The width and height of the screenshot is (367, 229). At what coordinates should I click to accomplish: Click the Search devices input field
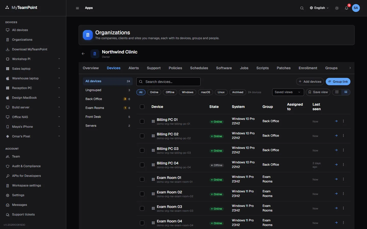tap(168, 82)
